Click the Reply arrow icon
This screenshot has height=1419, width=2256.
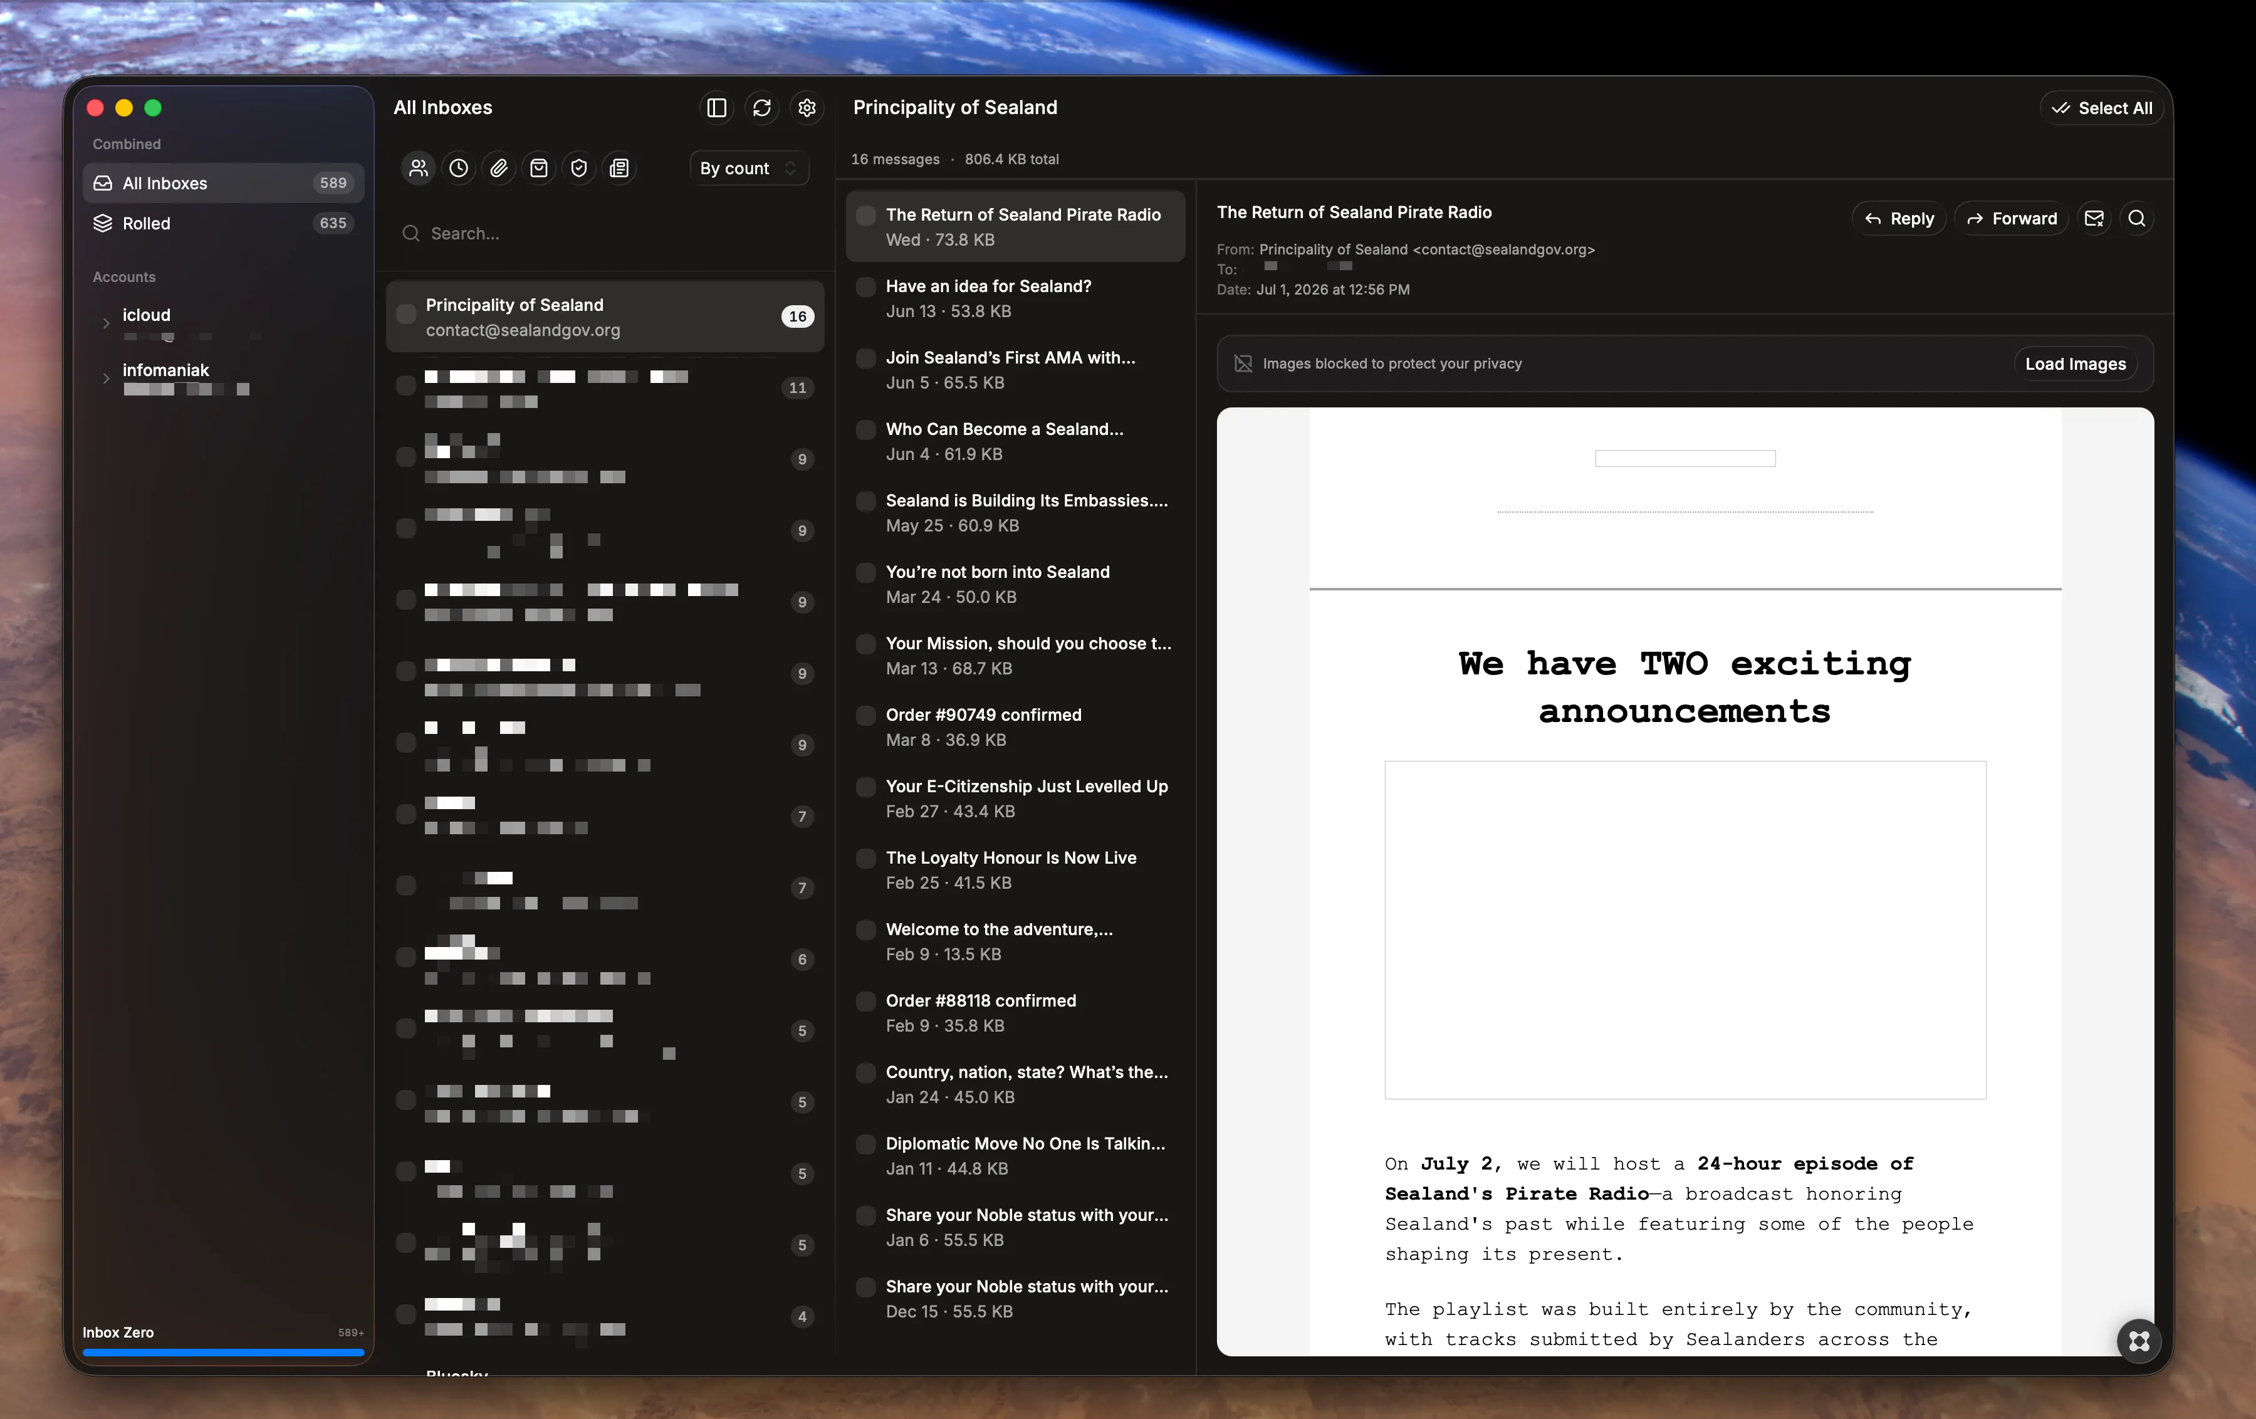tap(1873, 218)
